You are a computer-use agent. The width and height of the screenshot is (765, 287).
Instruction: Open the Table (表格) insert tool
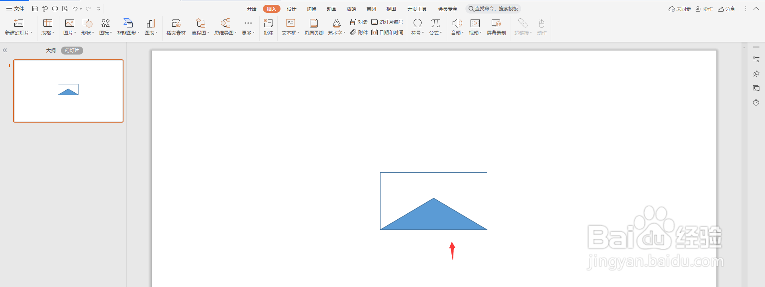48,27
